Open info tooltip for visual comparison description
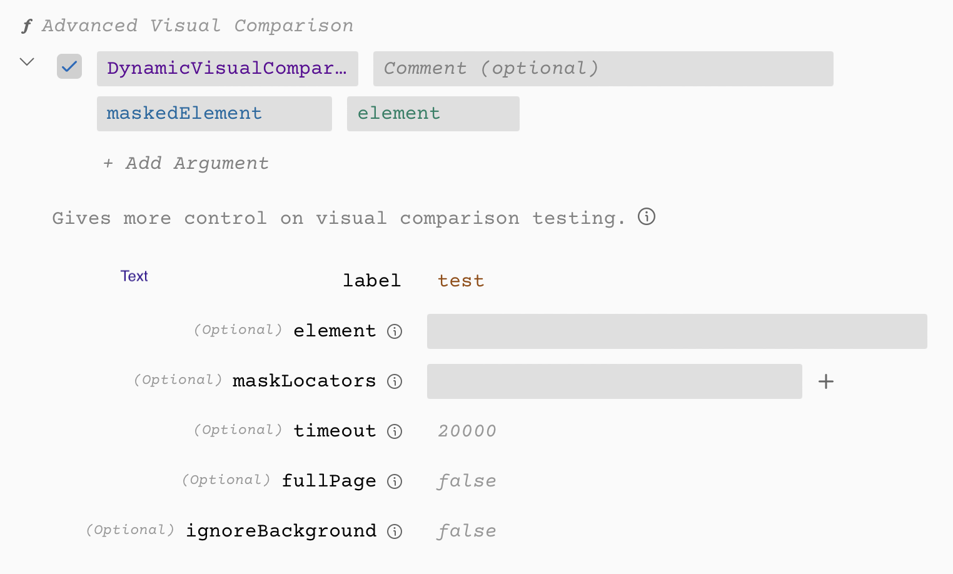953x574 pixels. click(x=647, y=217)
